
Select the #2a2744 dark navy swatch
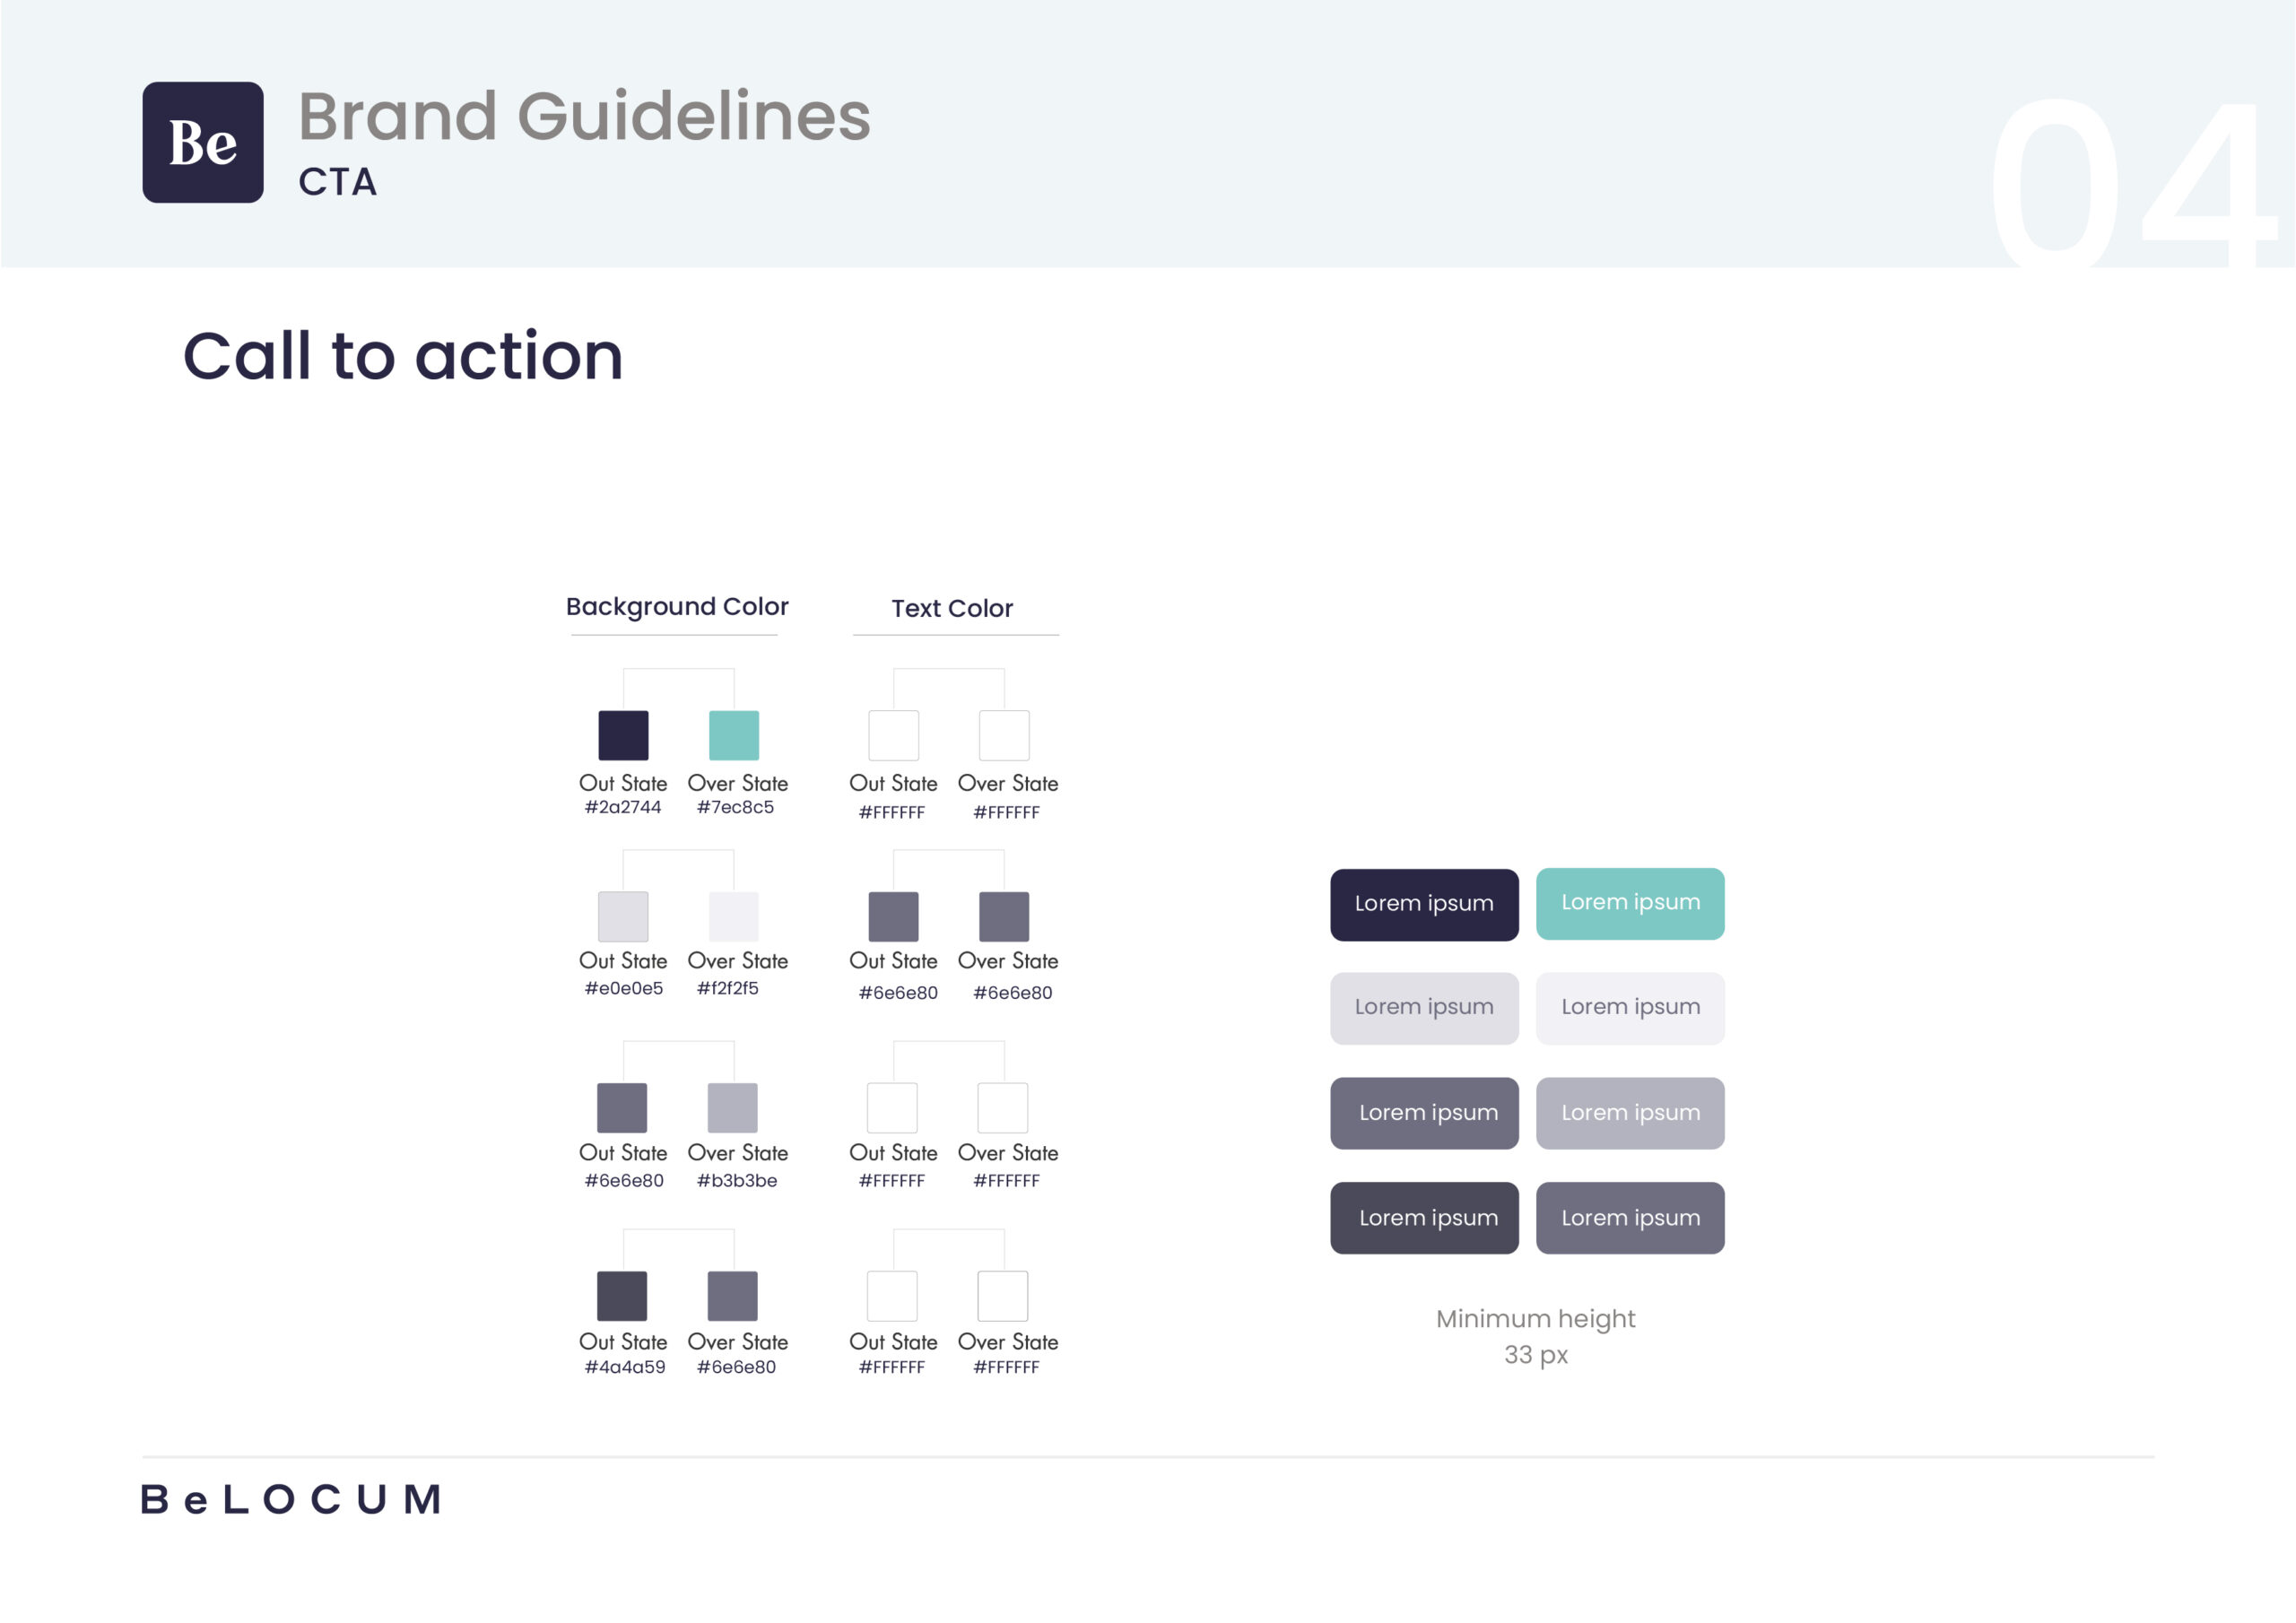click(x=623, y=735)
